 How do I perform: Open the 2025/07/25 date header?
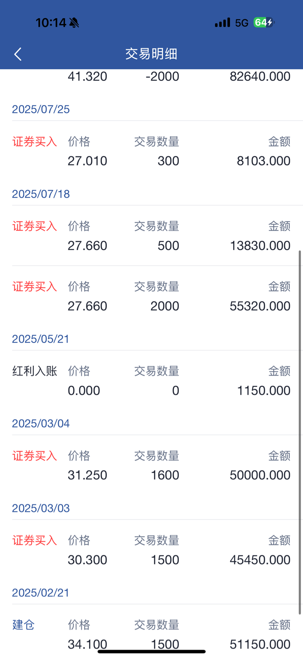tap(41, 109)
